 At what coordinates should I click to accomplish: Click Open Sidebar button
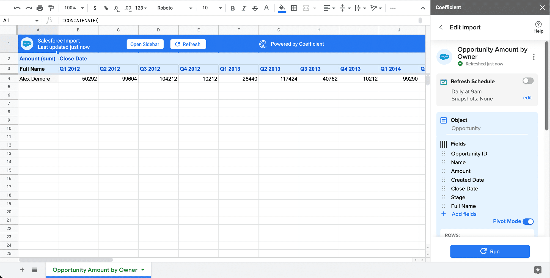coord(145,44)
